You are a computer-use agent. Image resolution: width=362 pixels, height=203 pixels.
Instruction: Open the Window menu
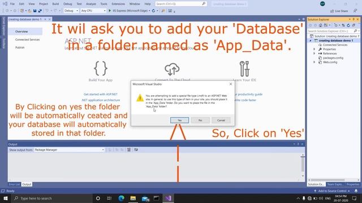tap(135, 4)
